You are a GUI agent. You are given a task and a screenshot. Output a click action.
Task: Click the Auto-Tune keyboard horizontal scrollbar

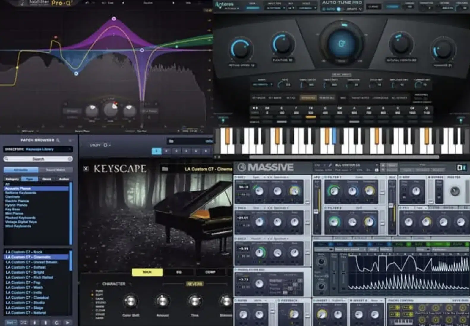(344, 157)
